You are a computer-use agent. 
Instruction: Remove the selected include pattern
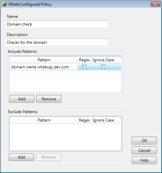[x=49, y=99]
